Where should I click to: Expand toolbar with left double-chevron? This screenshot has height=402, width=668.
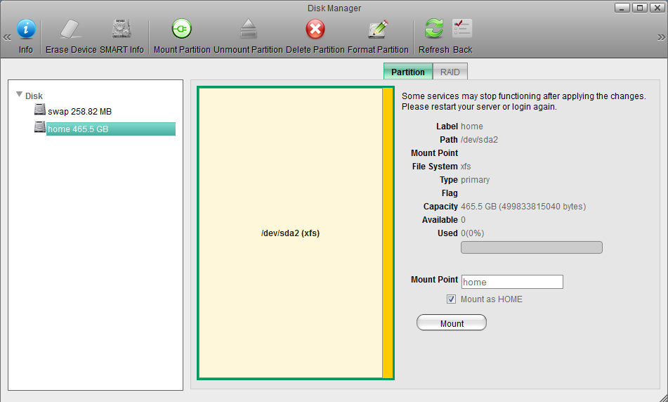pyautogui.click(x=7, y=37)
